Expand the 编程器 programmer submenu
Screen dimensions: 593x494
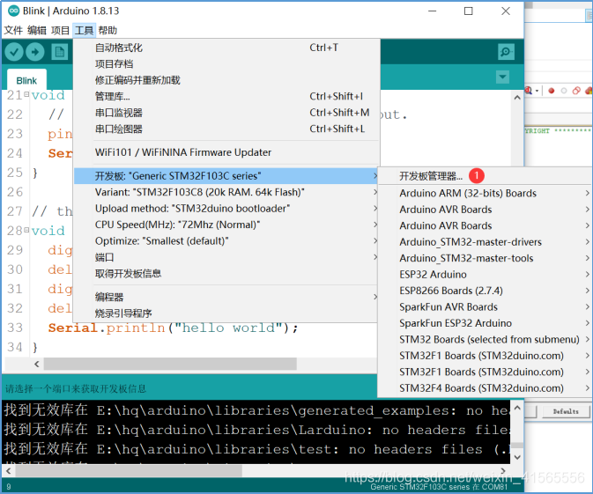point(226,297)
